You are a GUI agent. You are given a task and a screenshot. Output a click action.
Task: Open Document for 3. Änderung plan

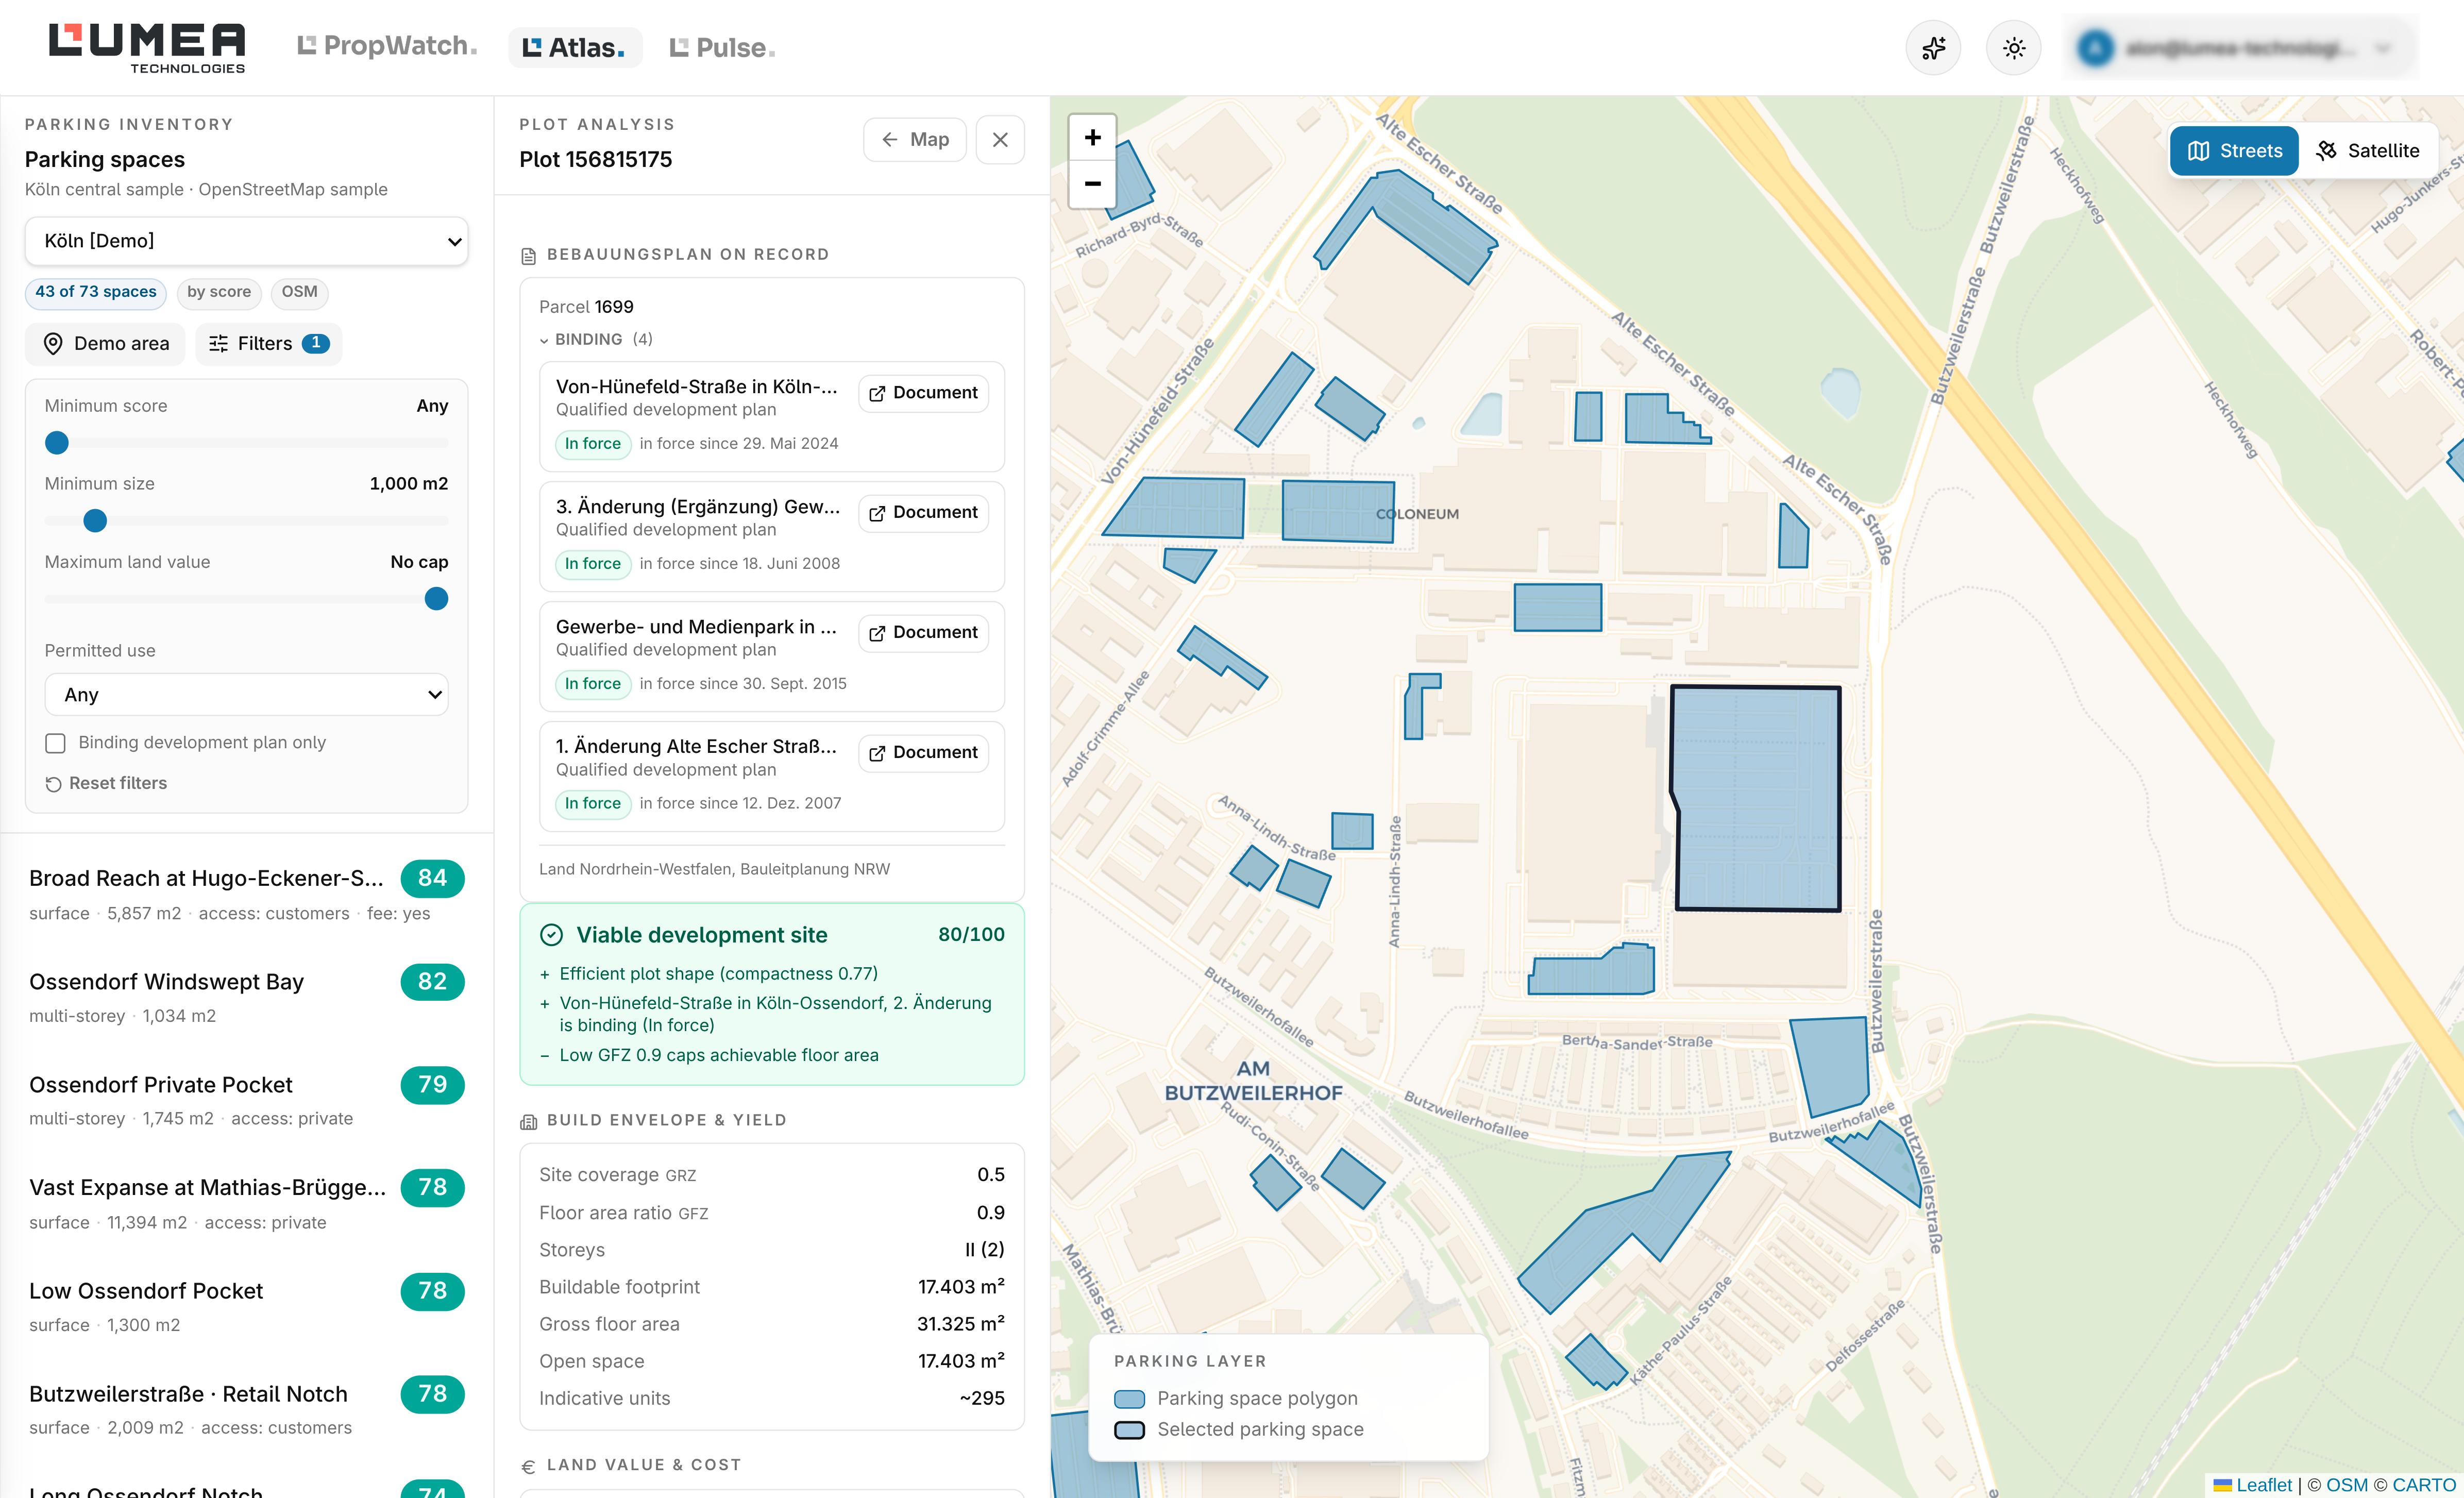click(x=923, y=513)
